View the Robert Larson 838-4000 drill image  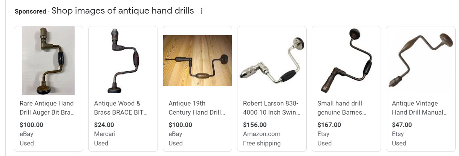click(272, 61)
